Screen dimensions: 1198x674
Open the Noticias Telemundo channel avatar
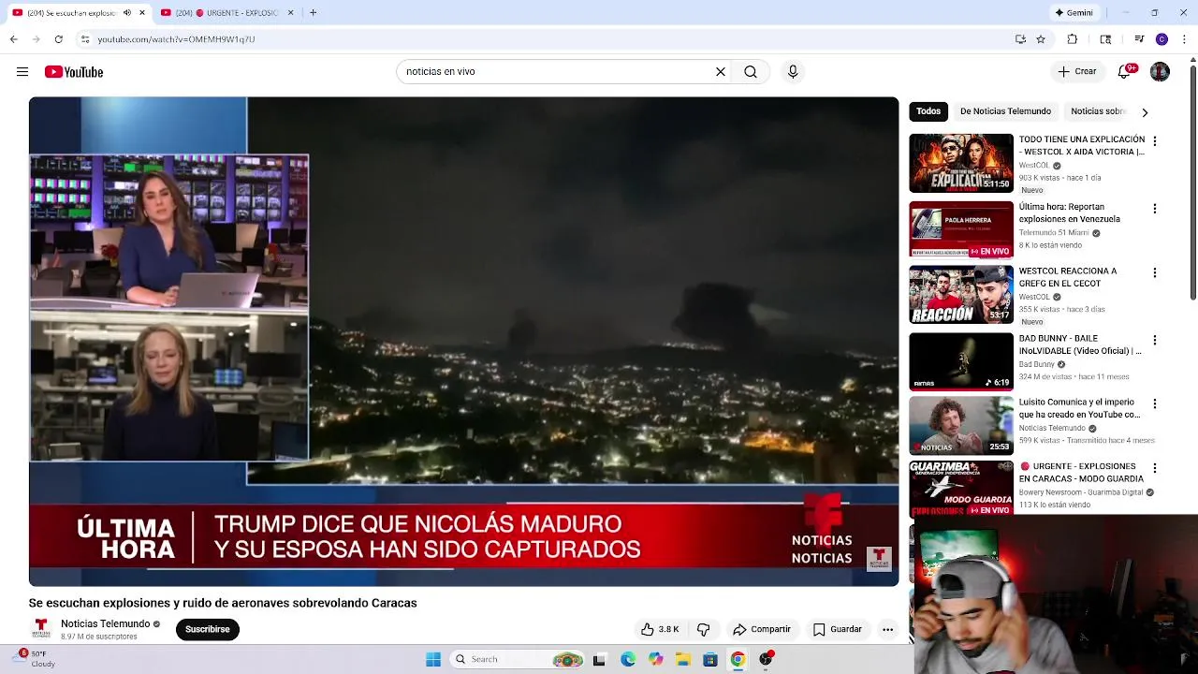41,628
